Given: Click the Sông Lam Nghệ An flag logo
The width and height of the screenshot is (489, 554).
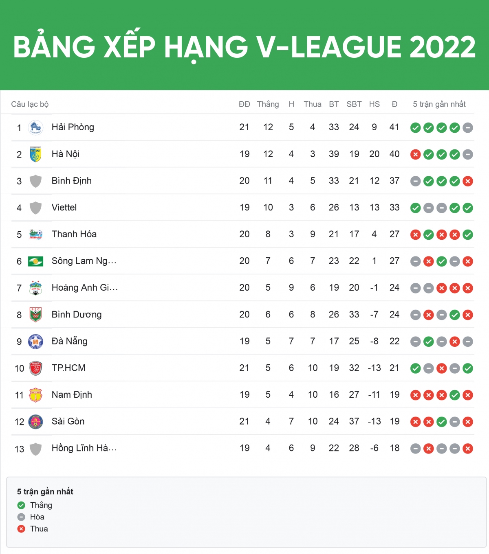Looking at the screenshot, I should click(x=35, y=261).
